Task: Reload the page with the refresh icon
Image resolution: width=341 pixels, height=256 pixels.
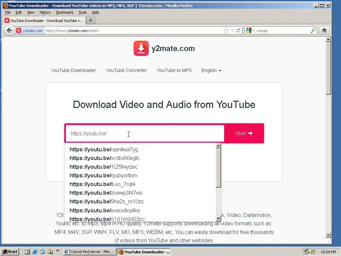Action: click(x=238, y=30)
